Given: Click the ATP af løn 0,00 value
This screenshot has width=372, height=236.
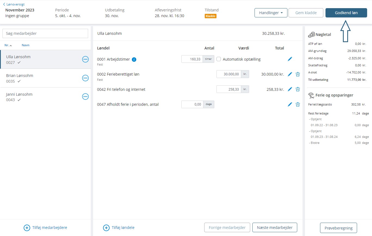Looking at the screenshot, I should click(x=361, y=44).
